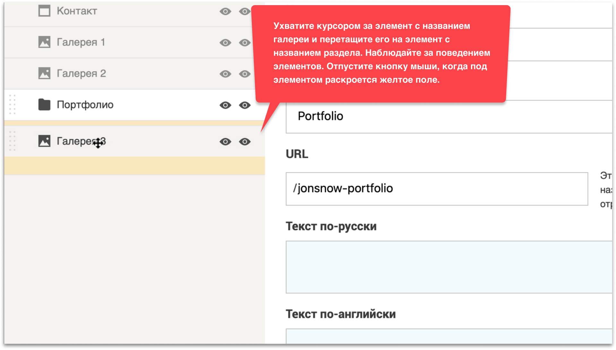Image resolution: width=616 pixels, height=350 pixels.
Task: Toggle second eye icon for Галерея 1
Action: pyautogui.click(x=245, y=43)
